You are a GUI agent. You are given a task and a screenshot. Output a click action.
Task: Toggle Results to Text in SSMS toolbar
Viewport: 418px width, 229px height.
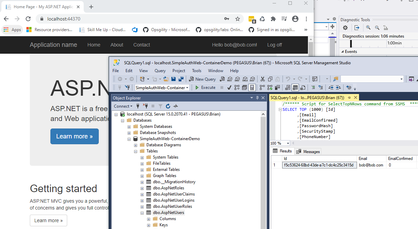[x=288, y=87]
